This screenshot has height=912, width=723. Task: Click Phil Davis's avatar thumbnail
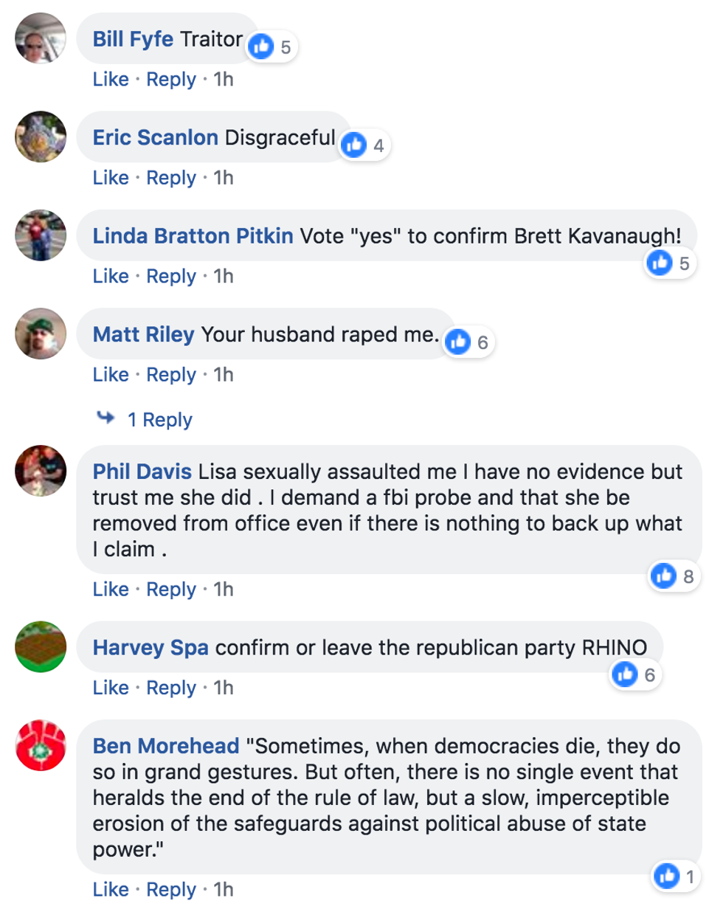41,471
